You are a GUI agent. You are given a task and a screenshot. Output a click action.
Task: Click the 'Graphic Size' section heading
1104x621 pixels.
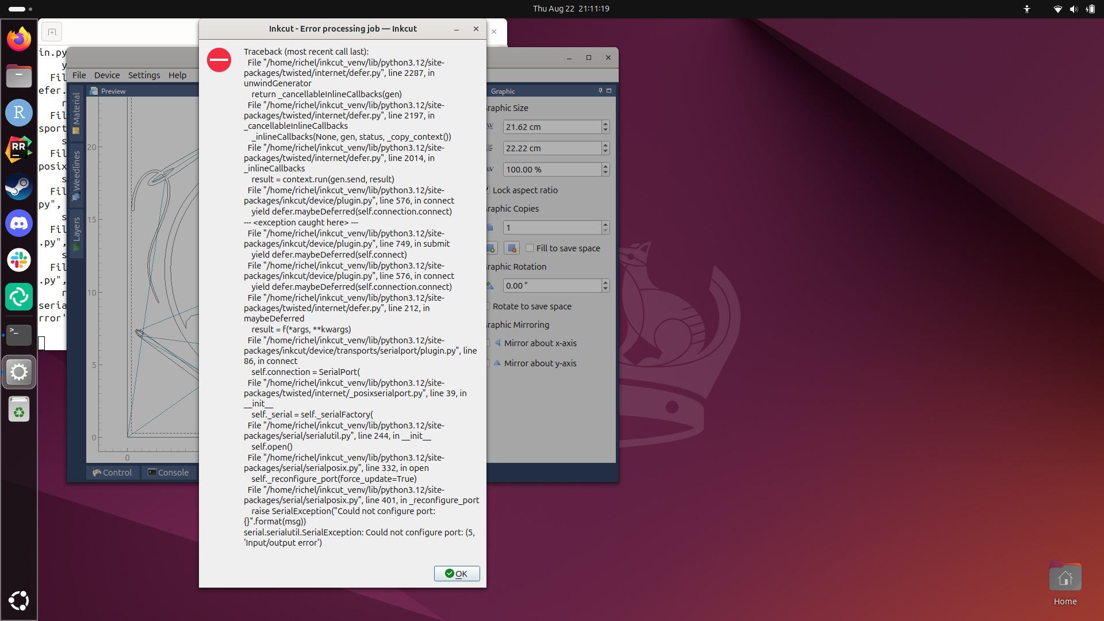point(508,108)
